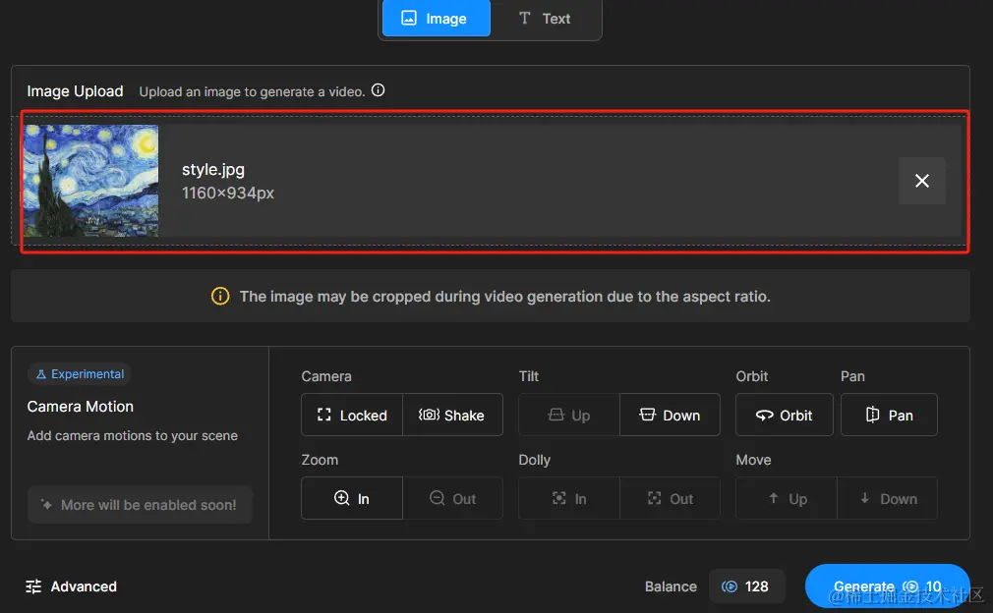The image size is (993, 613).
Task: Enable Pan camera motion
Action: 889,415
